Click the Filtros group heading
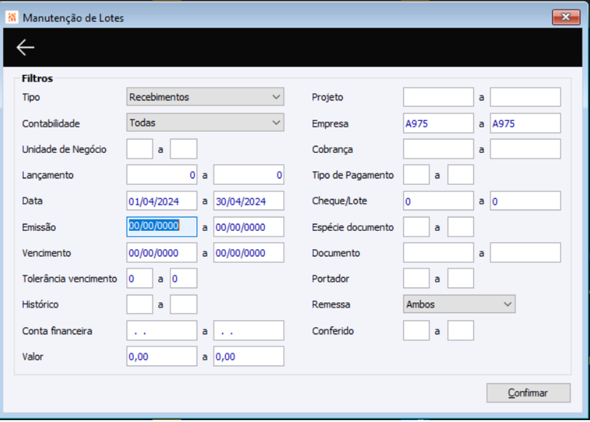The width and height of the screenshot is (590, 422). point(37,78)
